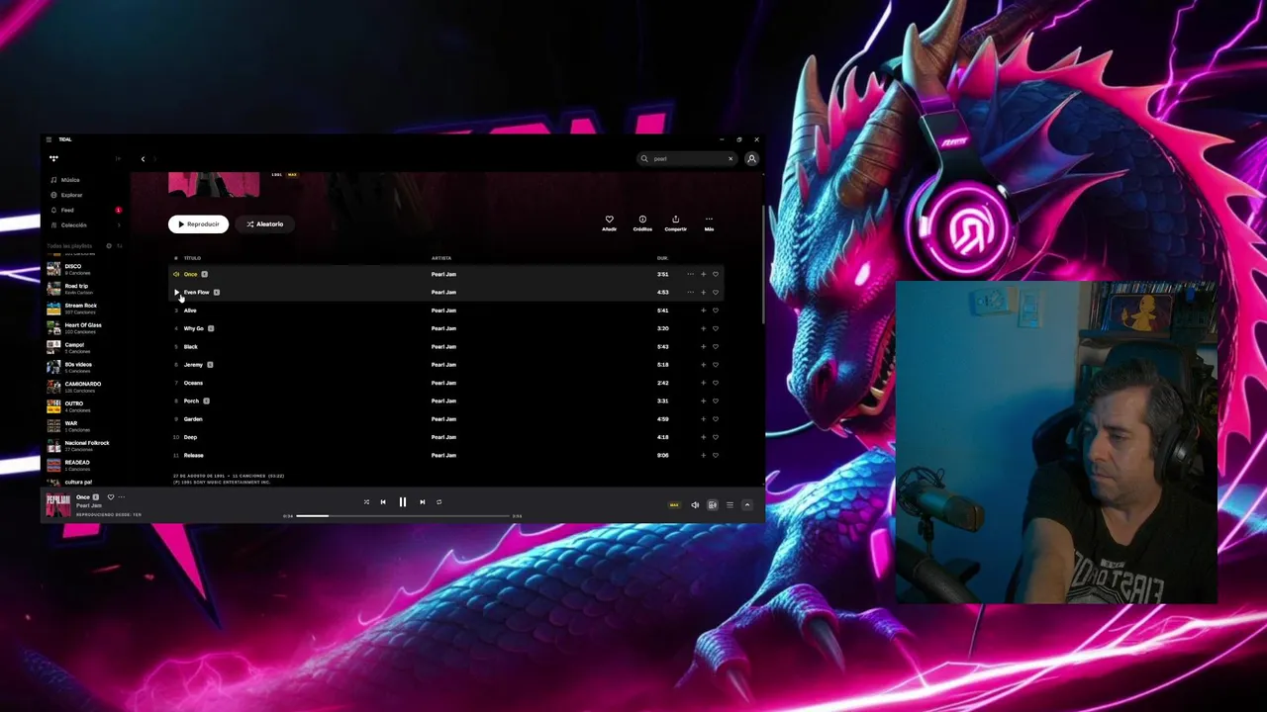Open now-playing three-dot options menu
Image resolution: width=1267 pixels, height=712 pixels.
tap(122, 496)
